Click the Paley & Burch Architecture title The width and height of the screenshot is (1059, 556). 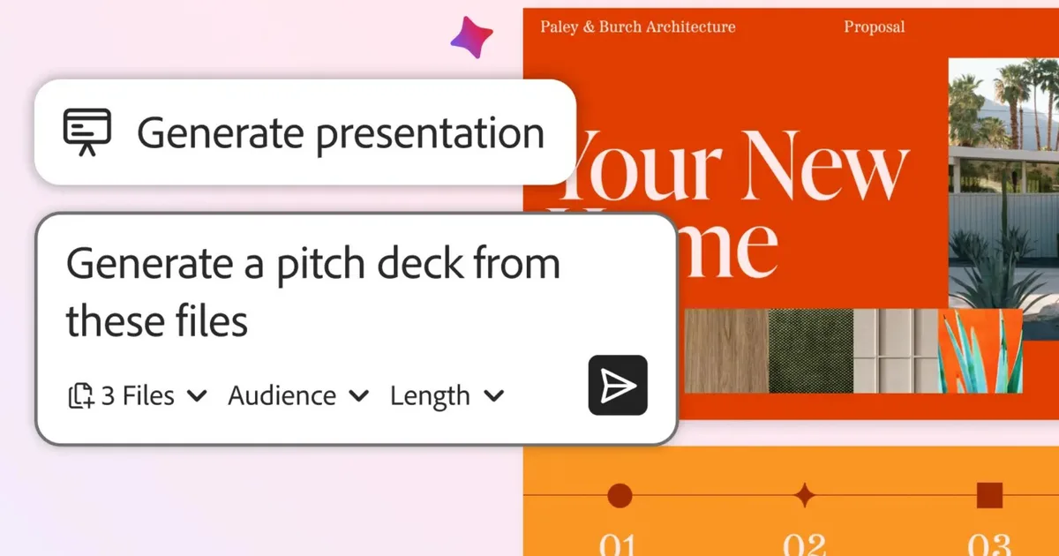point(638,27)
